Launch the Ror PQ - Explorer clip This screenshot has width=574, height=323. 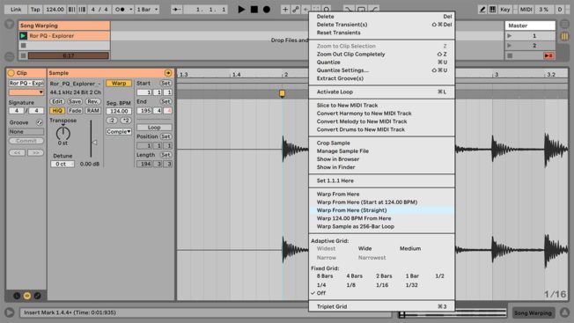pyautogui.click(x=23, y=36)
